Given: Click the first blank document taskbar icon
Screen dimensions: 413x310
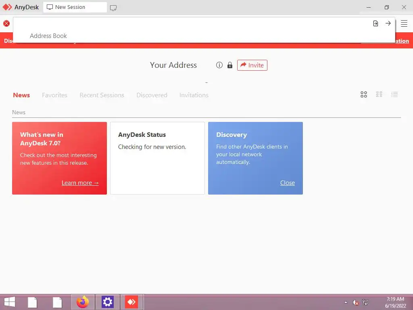Looking at the screenshot, I should coord(32,302).
